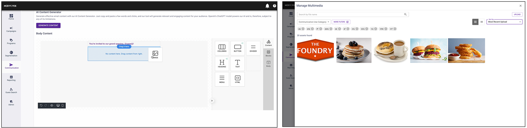Remove the webp filter chip
Image resolution: width=527 pixels, height=128 pixels.
click(386, 29)
